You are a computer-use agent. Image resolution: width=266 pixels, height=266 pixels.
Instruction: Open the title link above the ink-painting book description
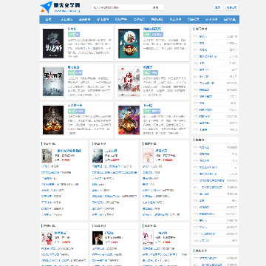(148, 67)
